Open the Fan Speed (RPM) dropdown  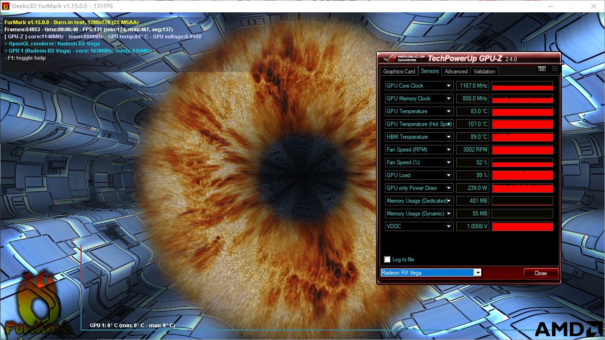pos(449,150)
